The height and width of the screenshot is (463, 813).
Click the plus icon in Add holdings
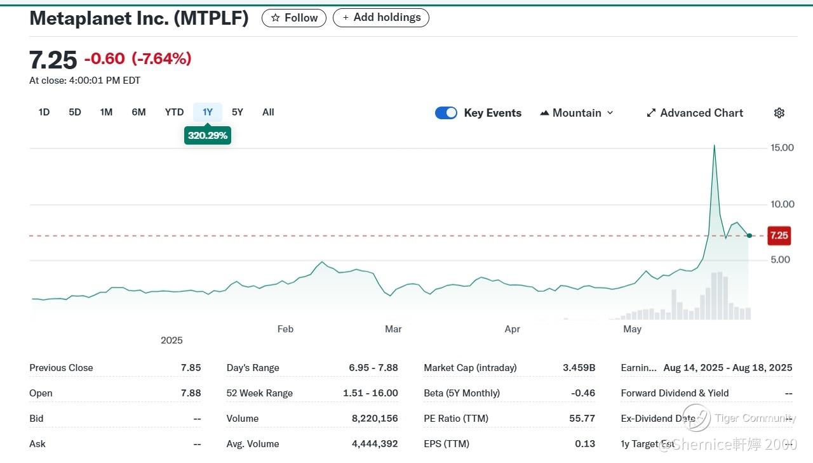[x=346, y=18]
